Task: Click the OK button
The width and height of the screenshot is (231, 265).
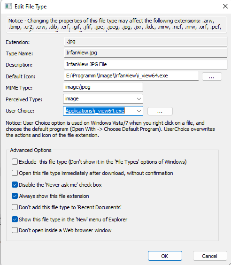Action: [x=165, y=256]
